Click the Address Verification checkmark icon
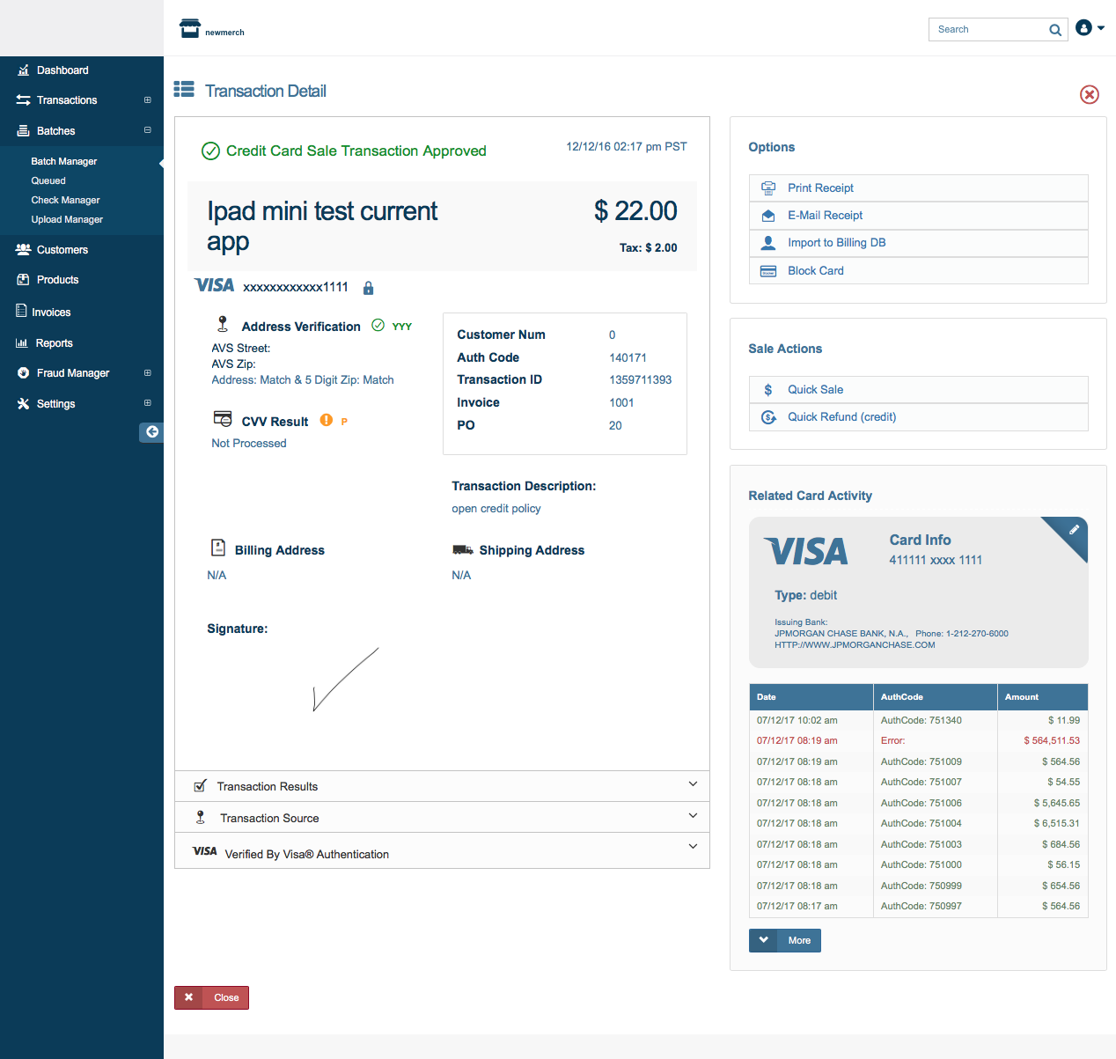1116x1059 pixels. tap(378, 325)
